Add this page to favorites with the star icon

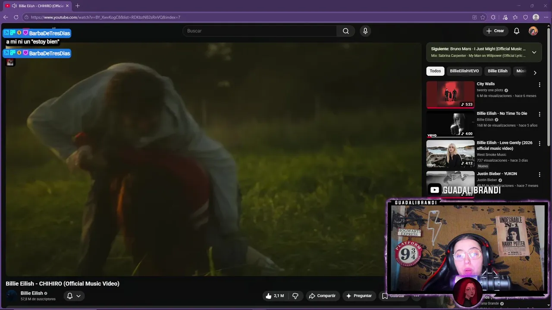click(x=483, y=17)
